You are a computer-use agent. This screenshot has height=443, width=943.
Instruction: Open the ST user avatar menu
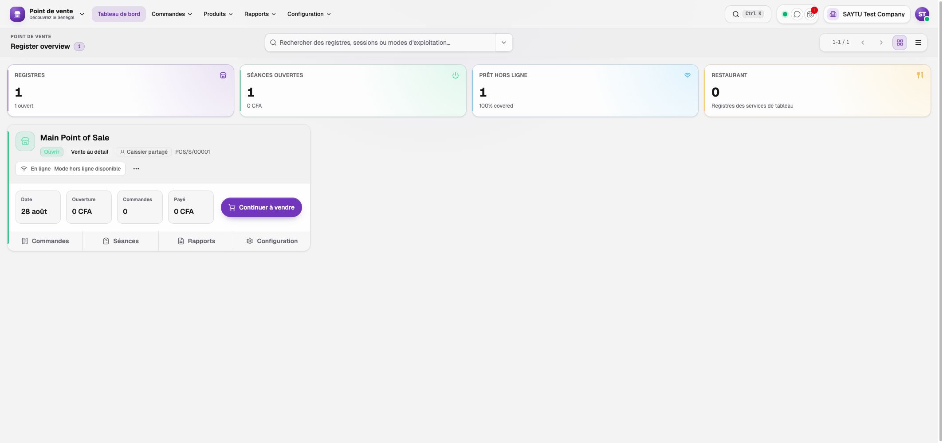coord(922,14)
